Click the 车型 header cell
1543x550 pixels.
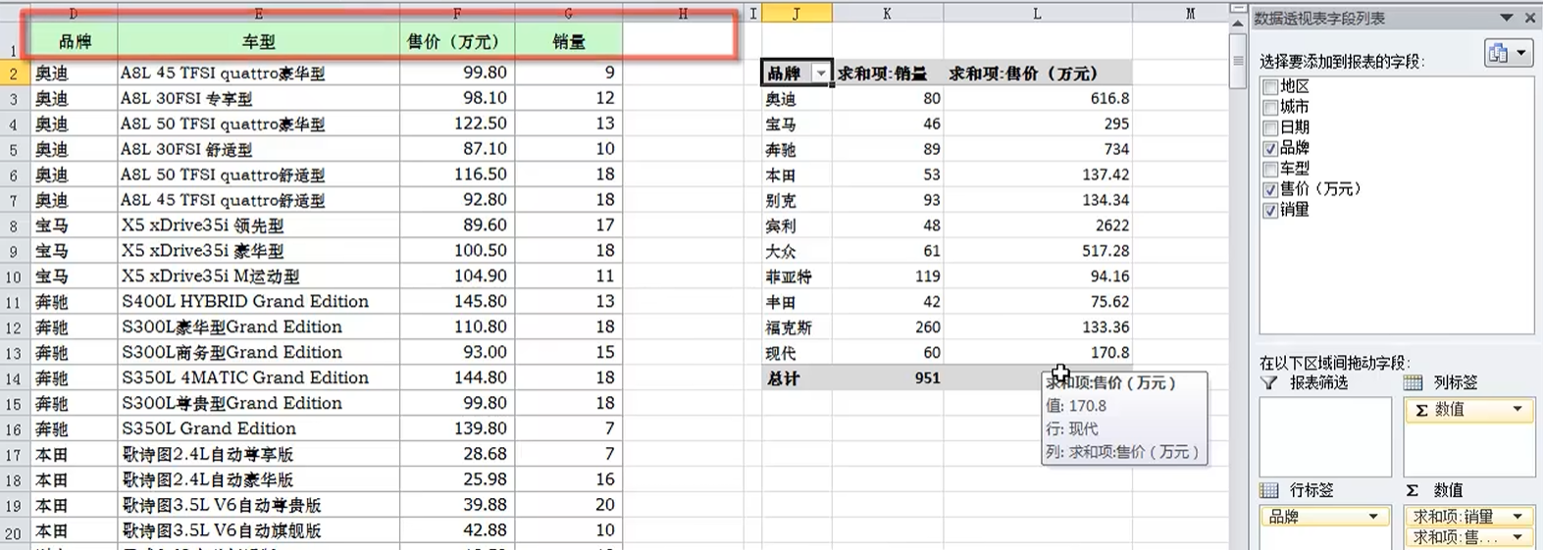(x=259, y=41)
